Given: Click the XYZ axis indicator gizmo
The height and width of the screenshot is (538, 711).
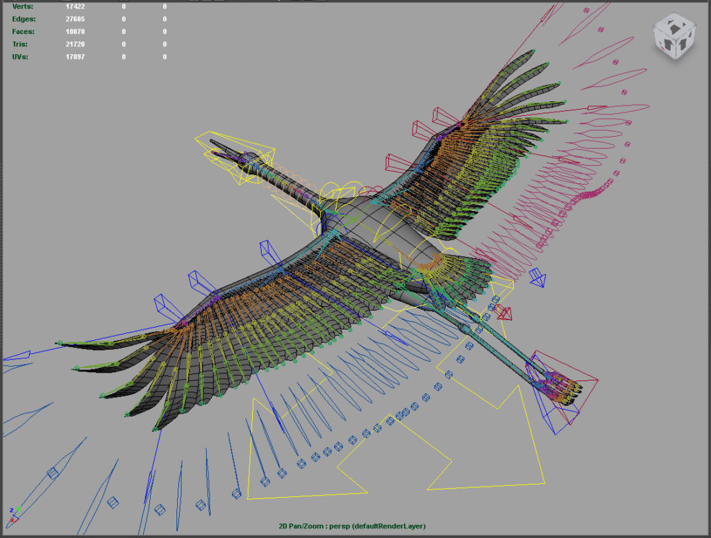Looking at the screenshot, I should (x=12, y=514).
